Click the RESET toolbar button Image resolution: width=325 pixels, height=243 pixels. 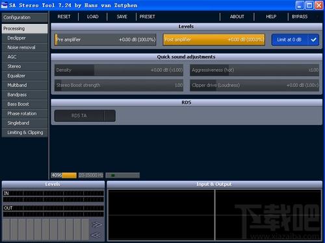click(64, 17)
